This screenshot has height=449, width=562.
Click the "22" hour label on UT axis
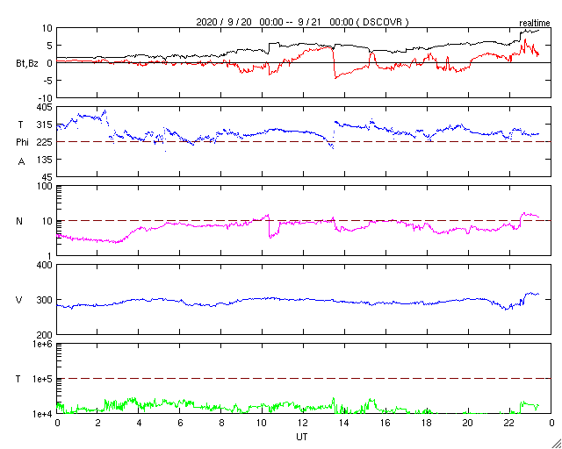(x=509, y=423)
